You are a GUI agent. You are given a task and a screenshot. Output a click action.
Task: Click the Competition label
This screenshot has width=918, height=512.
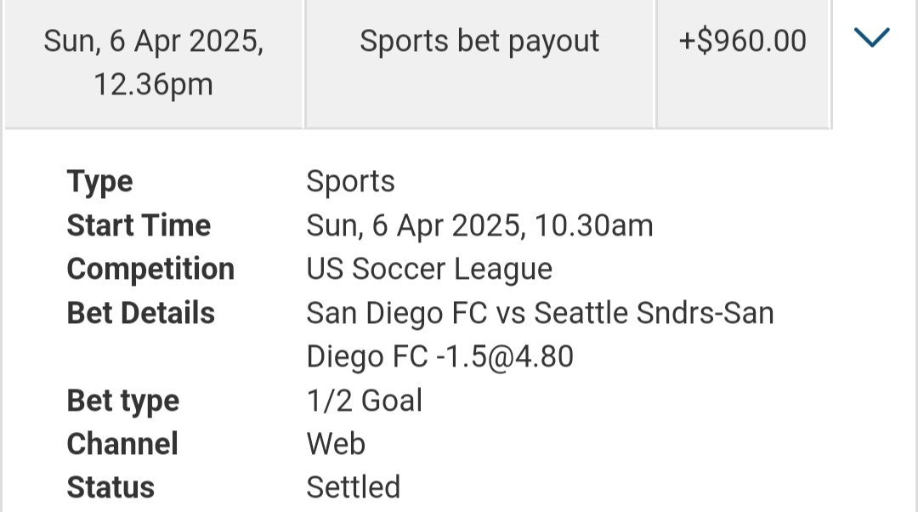pos(150,269)
